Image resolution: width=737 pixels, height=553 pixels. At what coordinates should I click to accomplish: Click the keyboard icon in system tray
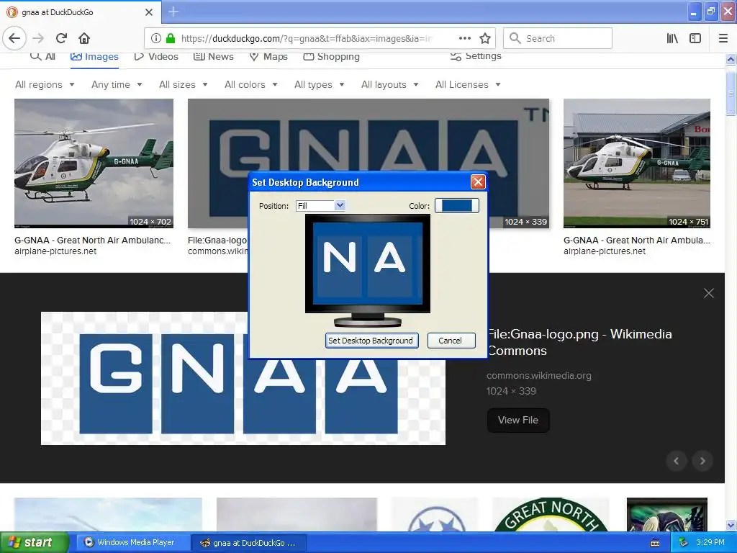pyautogui.click(x=655, y=543)
